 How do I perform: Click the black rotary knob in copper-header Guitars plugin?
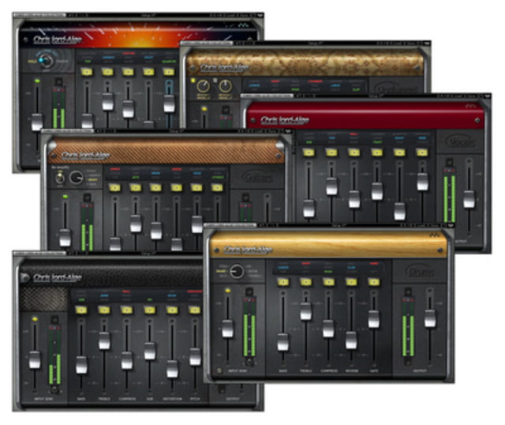[x=77, y=178]
